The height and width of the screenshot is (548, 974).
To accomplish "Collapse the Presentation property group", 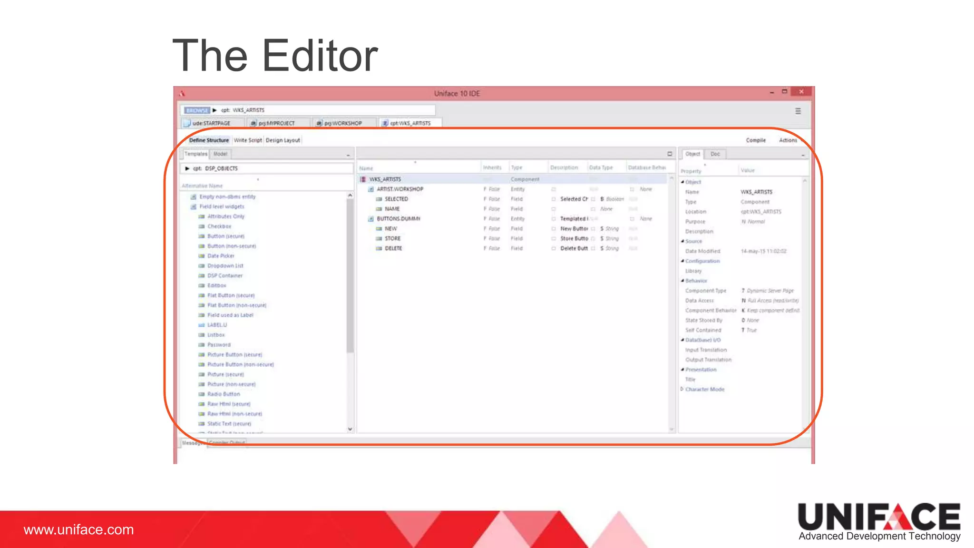I will click(682, 370).
